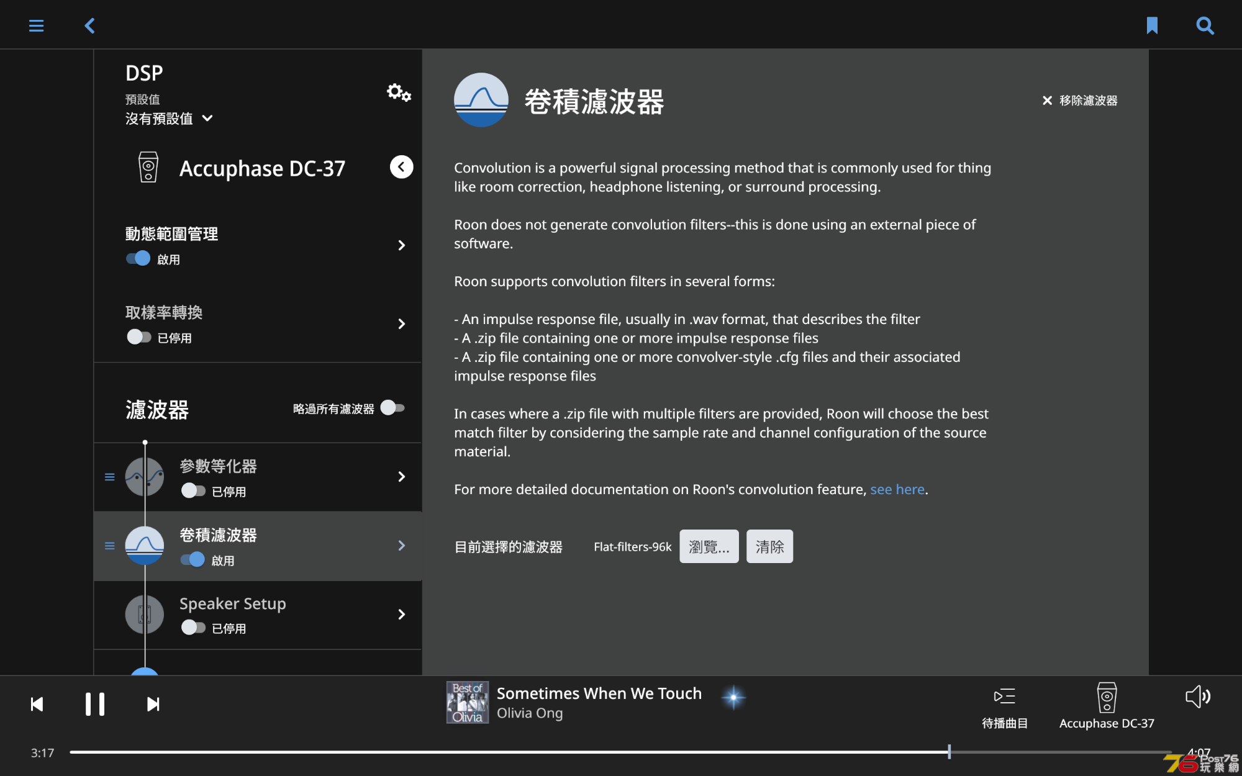The width and height of the screenshot is (1242, 776).
Task: Click 移除濾波器 to remove the filter
Action: pos(1080,101)
